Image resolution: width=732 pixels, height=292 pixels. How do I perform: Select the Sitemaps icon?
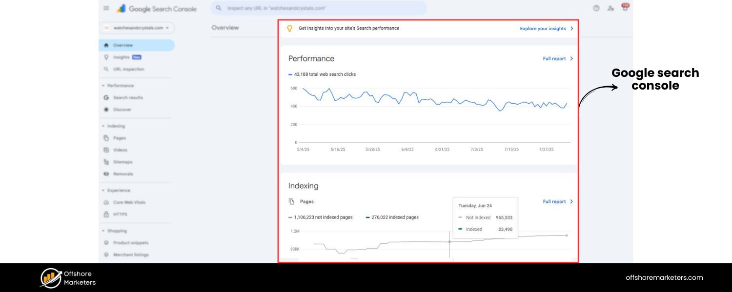point(106,162)
